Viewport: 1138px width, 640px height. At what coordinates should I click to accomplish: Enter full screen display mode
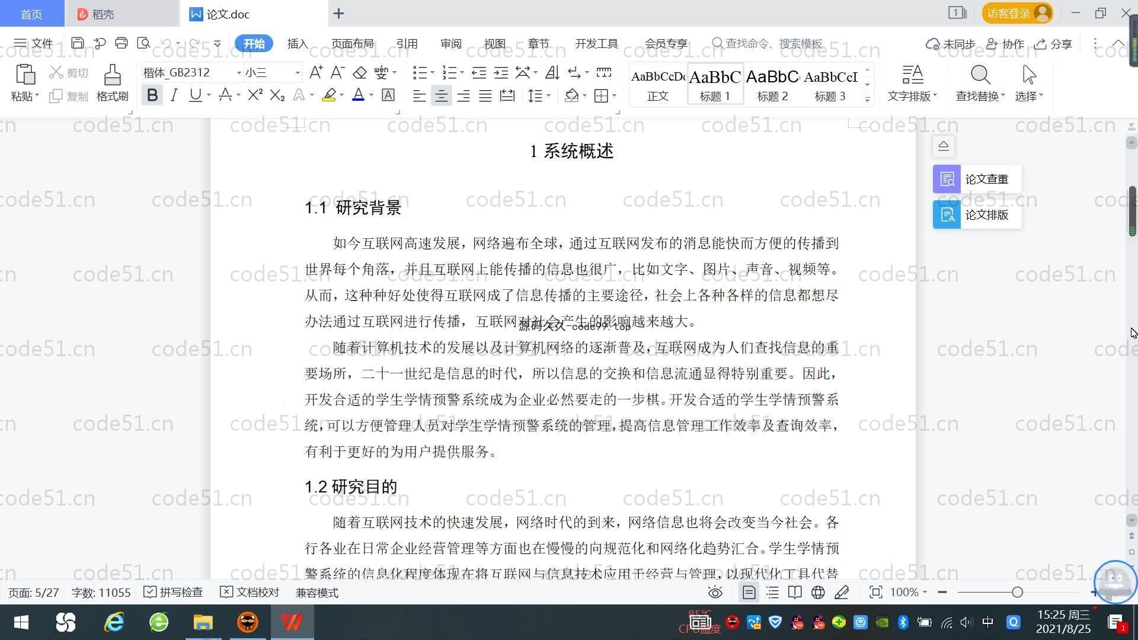coord(875,592)
